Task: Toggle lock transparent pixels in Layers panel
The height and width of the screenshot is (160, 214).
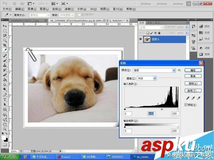Action: (x=148, y=33)
